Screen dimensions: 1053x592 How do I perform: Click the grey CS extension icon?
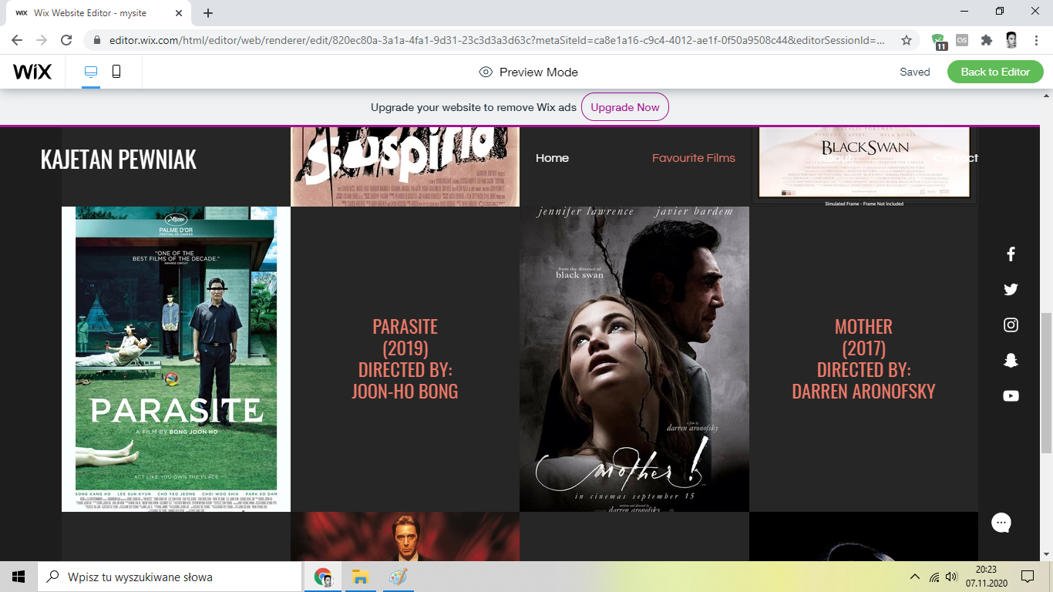pyautogui.click(x=962, y=40)
